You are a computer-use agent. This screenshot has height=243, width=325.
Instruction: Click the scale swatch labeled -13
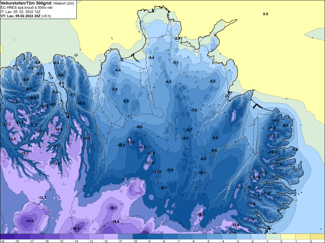[x=96, y=237]
